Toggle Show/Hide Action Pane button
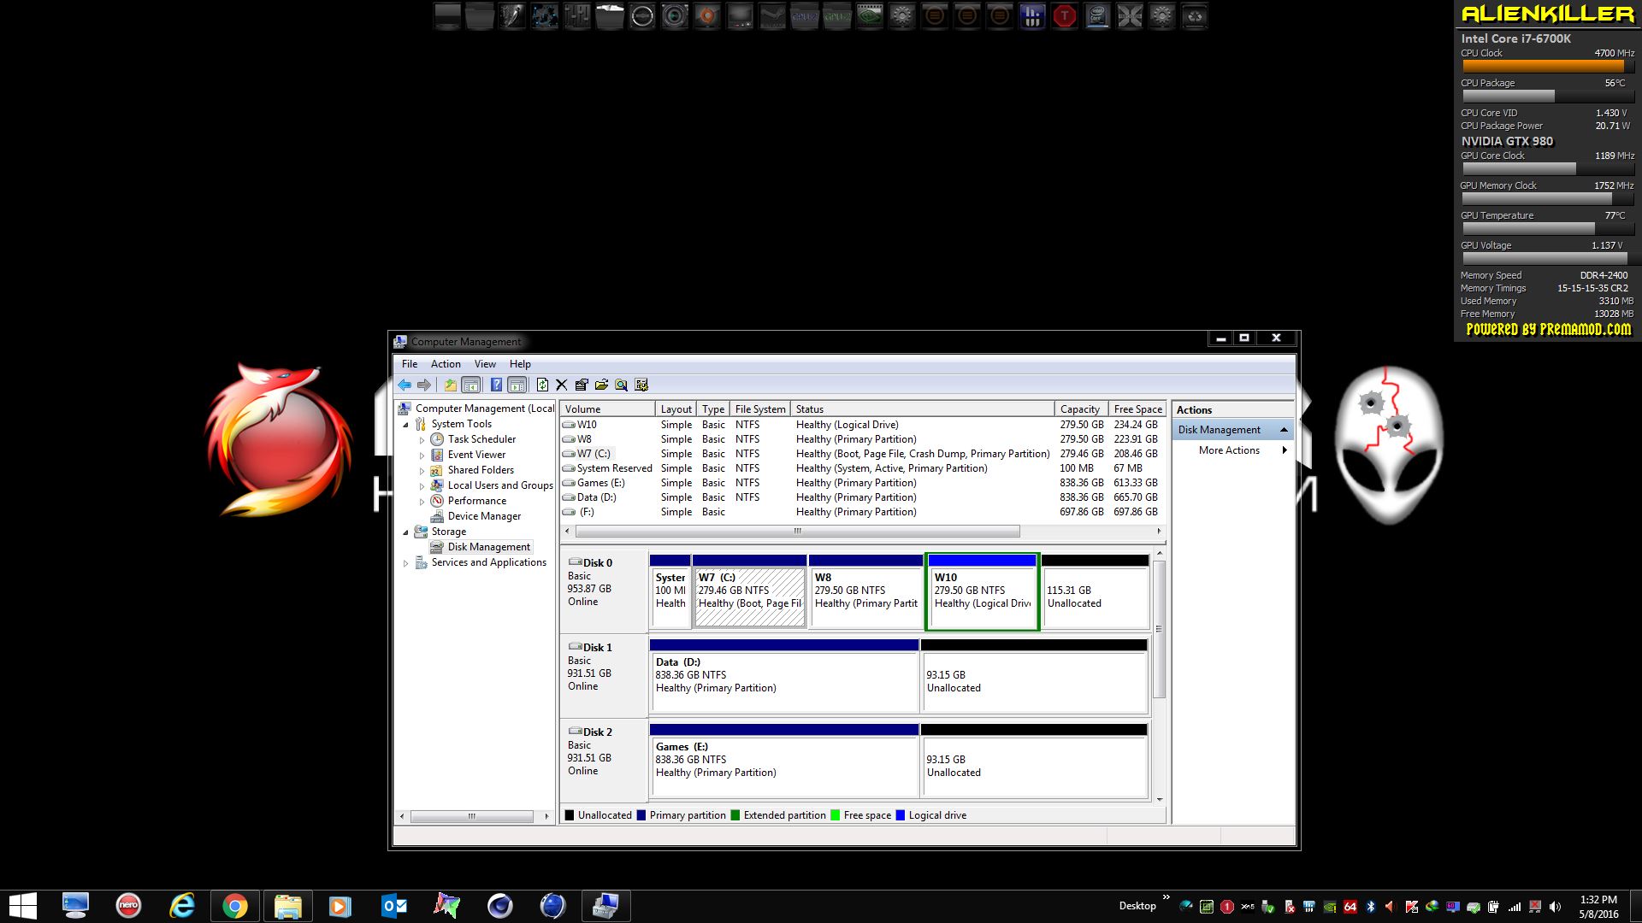The height and width of the screenshot is (923, 1642). point(517,385)
